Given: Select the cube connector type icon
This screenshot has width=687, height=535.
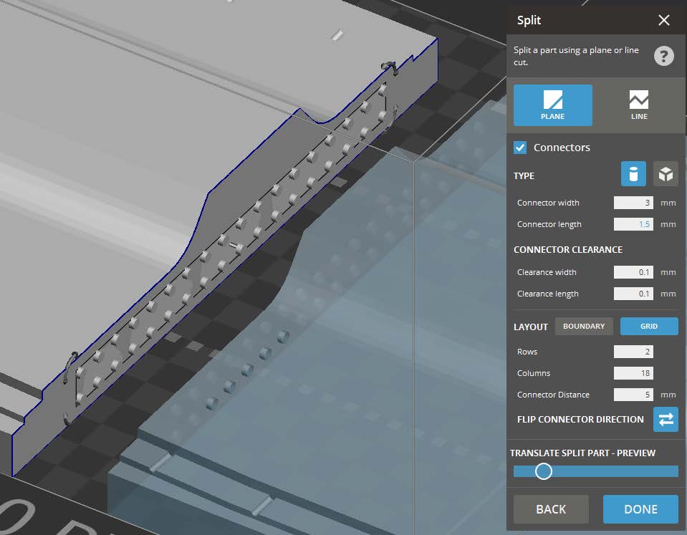Looking at the screenshot, I should pos(665,173).
